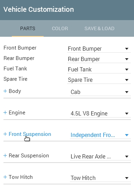Expand Tow Hitch plus icon
Screen dimensions: 134x191
pos(5,177)
